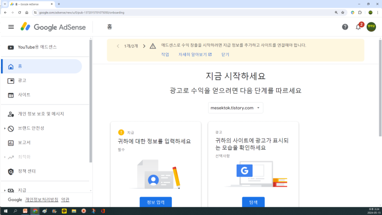The width and height of the screenshot is (382, 215).
Task: Go back with the browser back arrow
Action: (x=5, y=12)
